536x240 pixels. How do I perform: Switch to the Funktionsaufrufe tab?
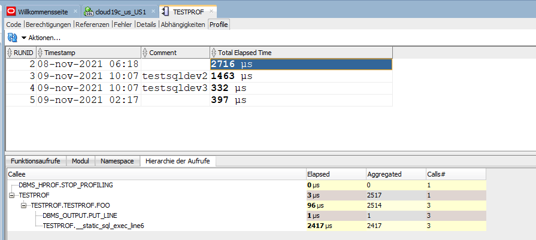point(35,161)
